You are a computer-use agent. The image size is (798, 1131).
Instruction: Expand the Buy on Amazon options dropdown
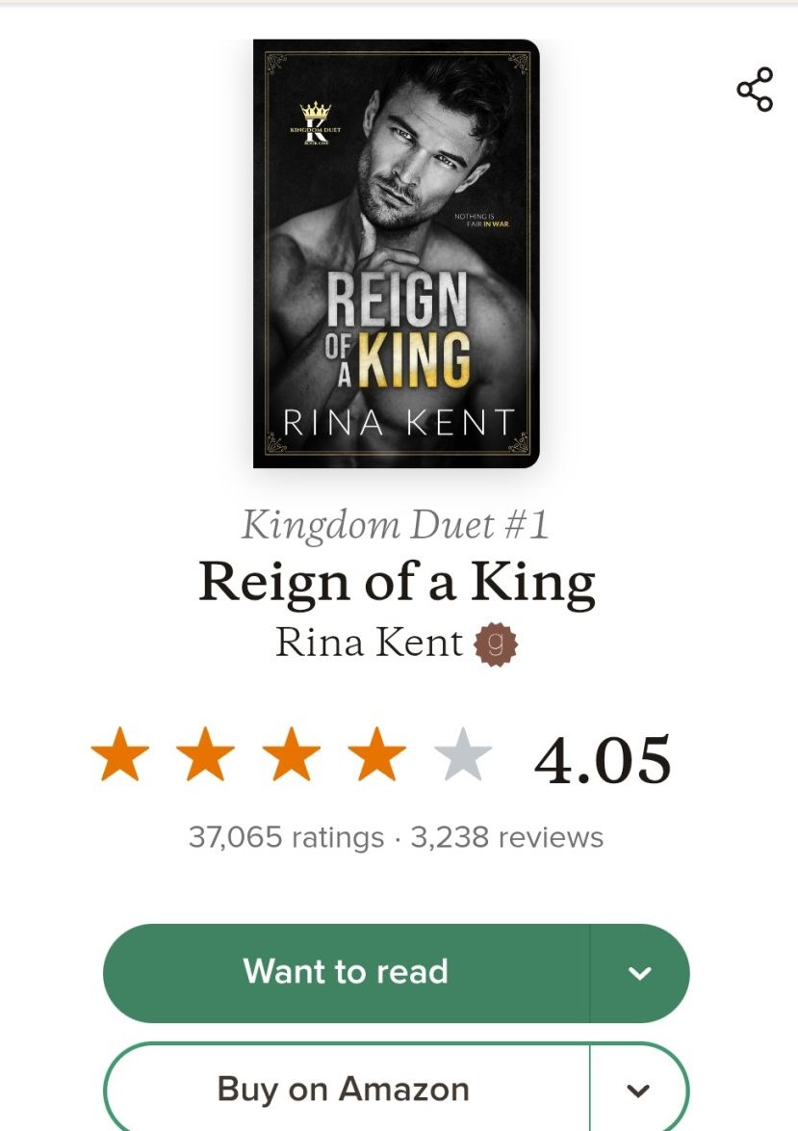pyautogui.click(x=639, y=1091)
